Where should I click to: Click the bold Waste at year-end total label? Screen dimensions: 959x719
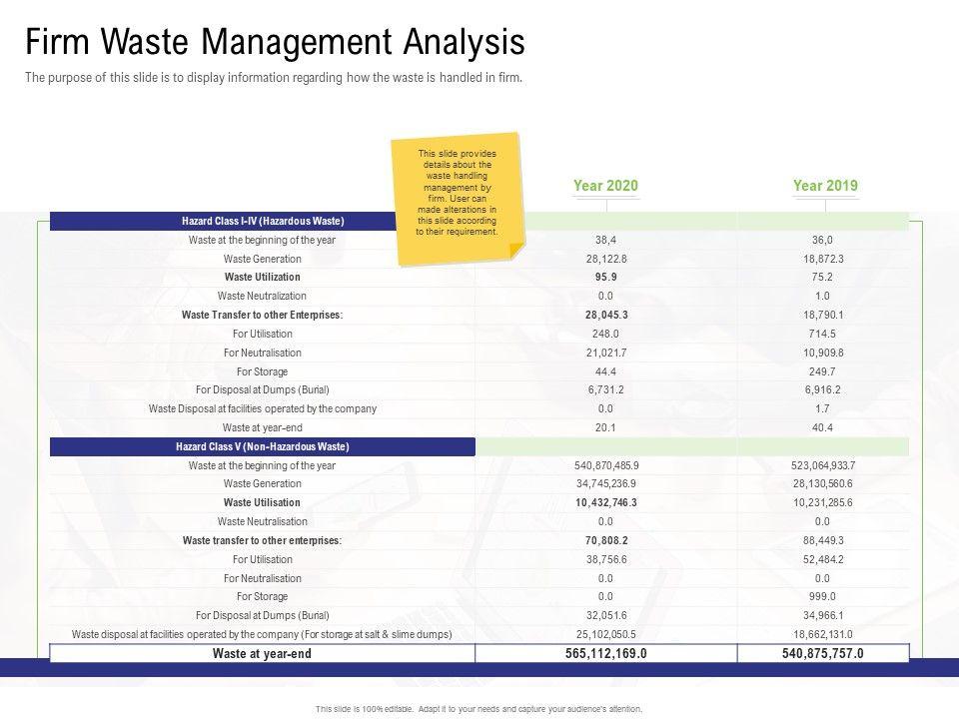coord(262,653)
